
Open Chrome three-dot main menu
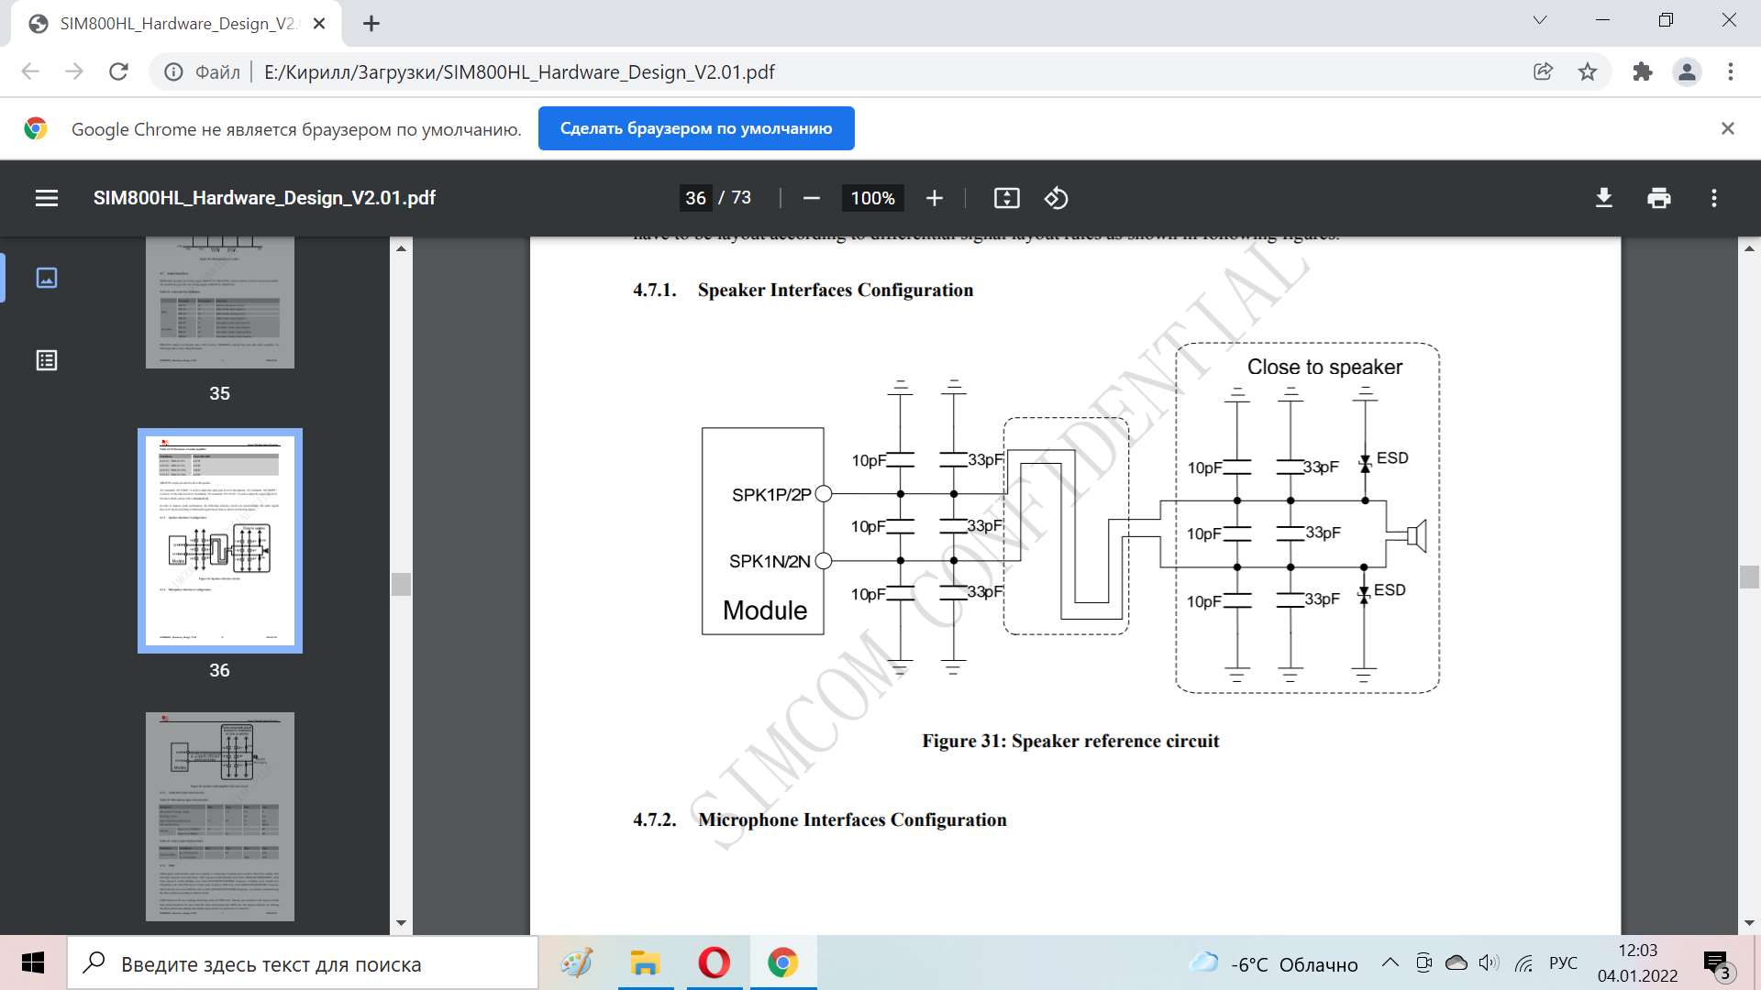[x=1731, y=71]
